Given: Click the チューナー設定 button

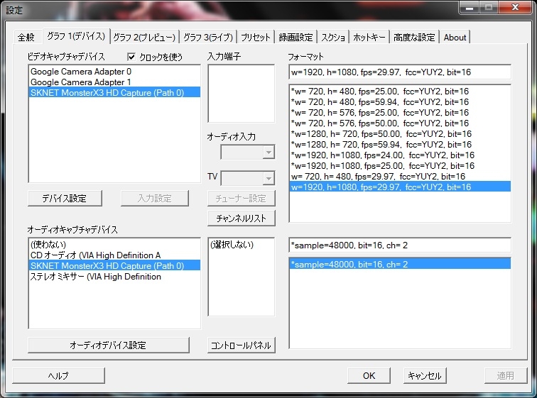Looking at the screenshot, I should tap(241, 199).
